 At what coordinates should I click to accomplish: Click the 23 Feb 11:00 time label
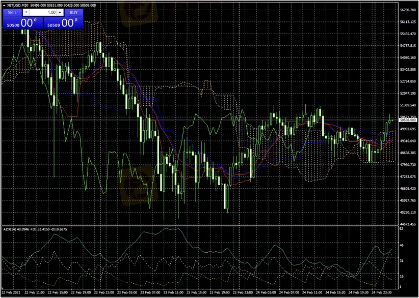175,293
